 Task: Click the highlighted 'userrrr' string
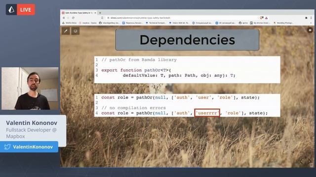click(207, 113)
